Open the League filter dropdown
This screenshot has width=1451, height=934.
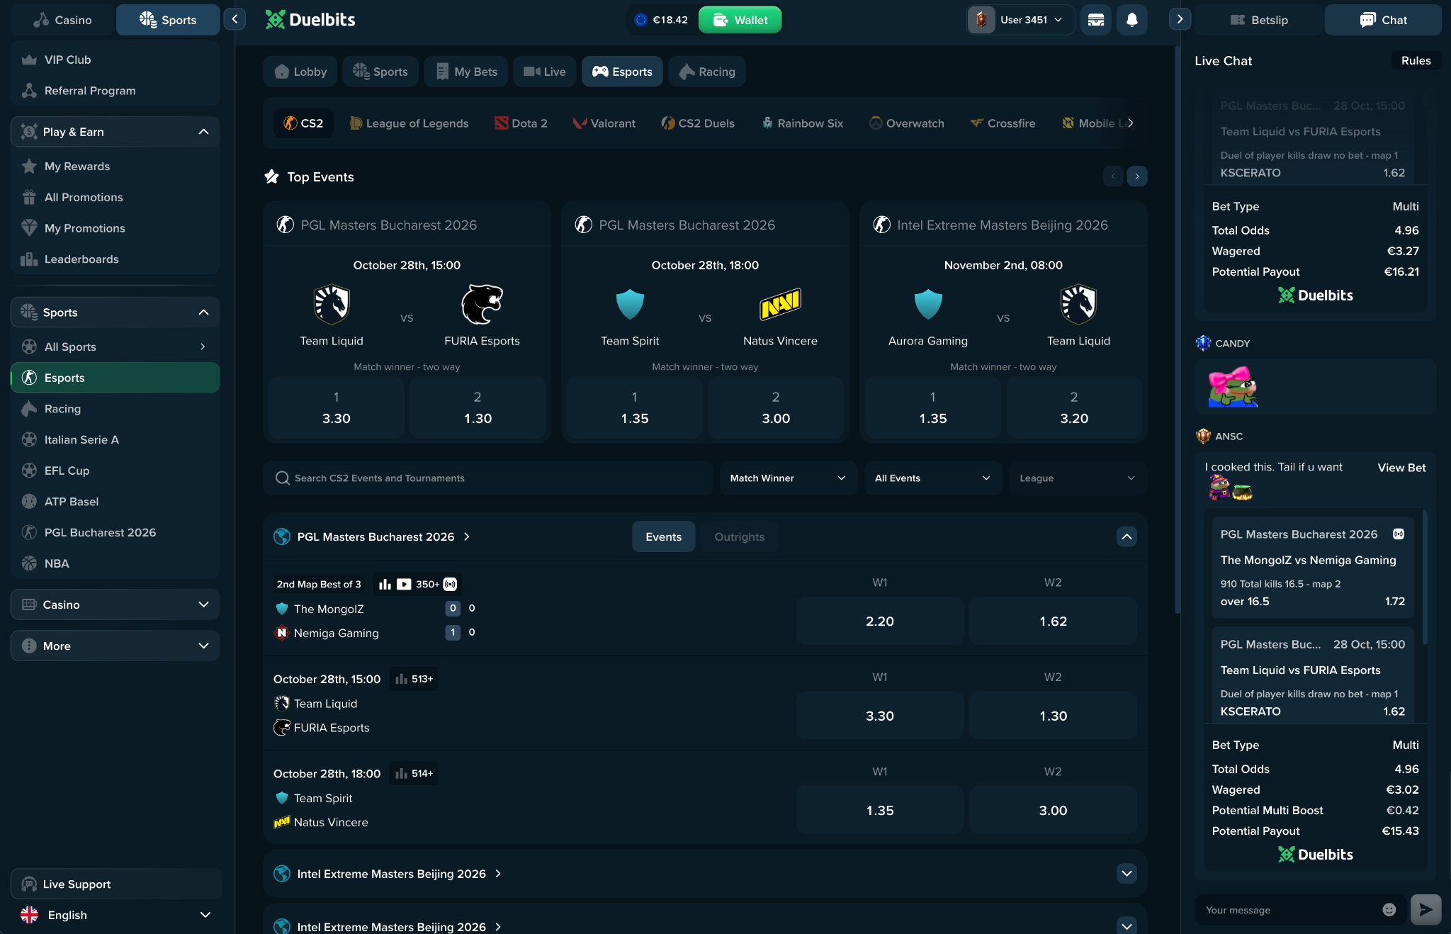[x=1078, y=478]
